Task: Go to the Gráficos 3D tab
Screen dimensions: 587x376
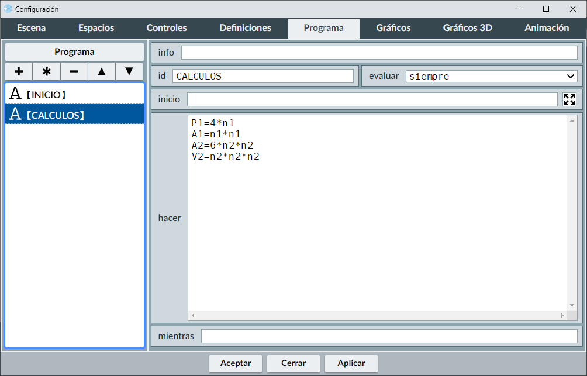Action: click(467, 28)
